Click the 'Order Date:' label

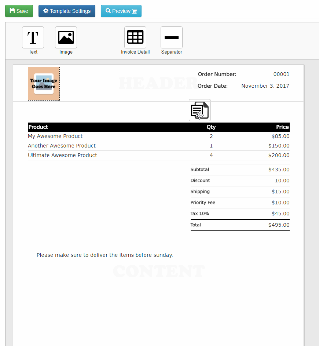(213, 86)
